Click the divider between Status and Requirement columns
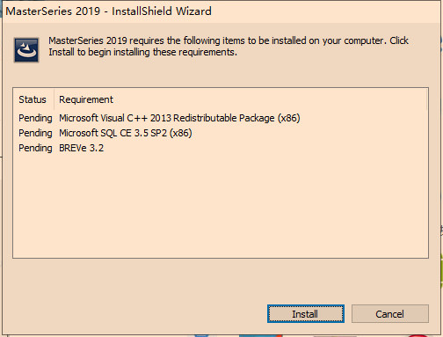Viewport: 443px width, 337px height. [x=54, y=99]
